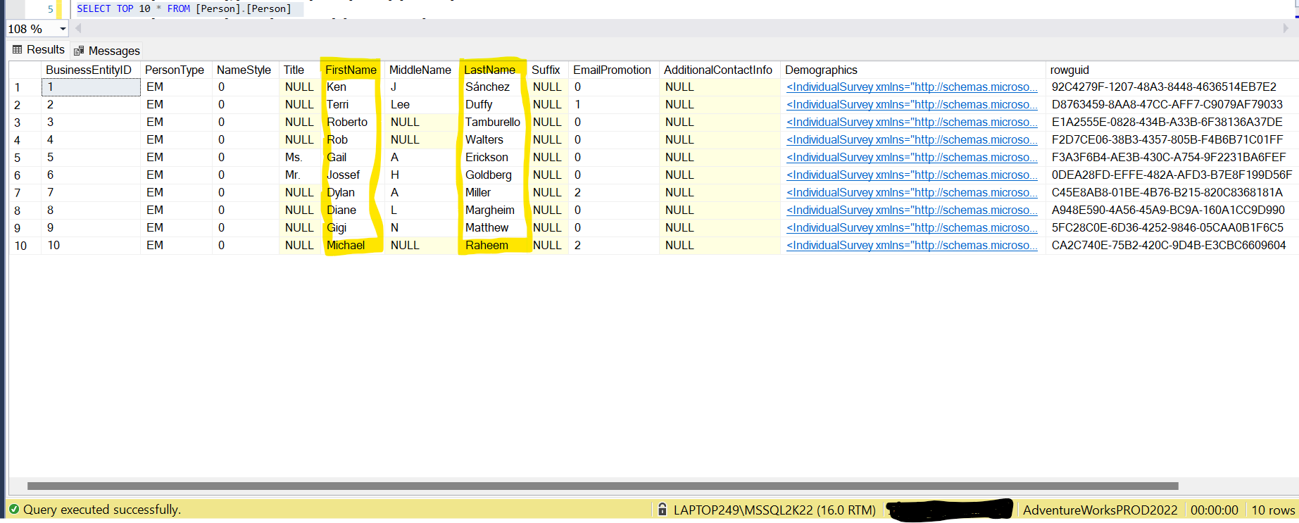Click 'Query executed successfully.' status text

pos(102,509)
